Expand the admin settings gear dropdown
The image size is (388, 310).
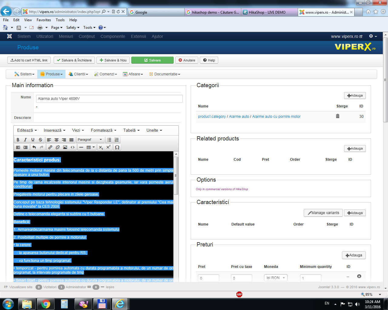point(373,36)
